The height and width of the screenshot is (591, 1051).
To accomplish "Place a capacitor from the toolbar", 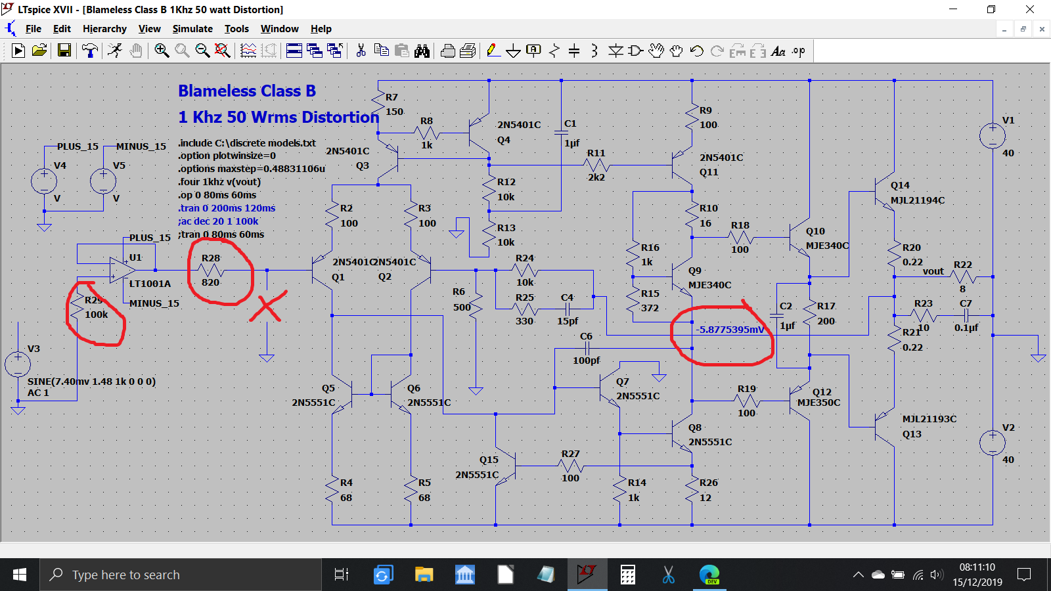I will [x=574, y=51].
